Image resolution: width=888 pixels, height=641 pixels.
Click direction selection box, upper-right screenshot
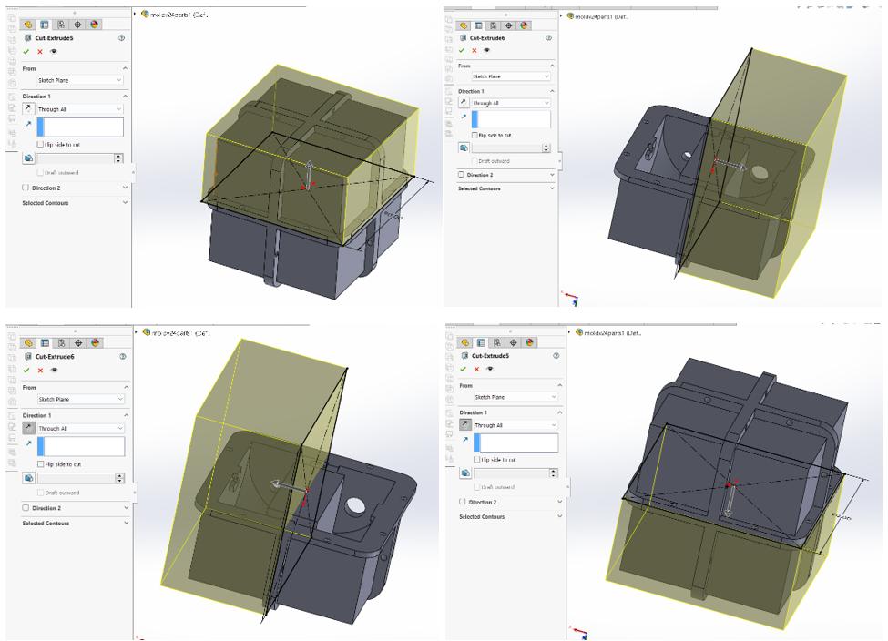(x=510, y=119)
